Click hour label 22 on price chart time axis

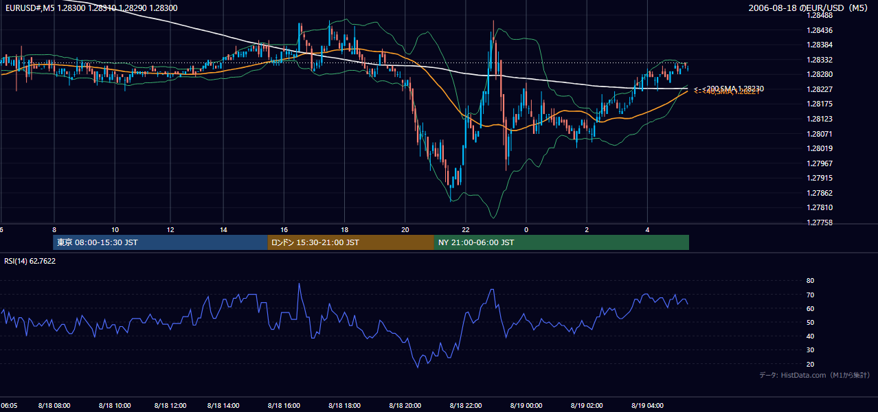[x=466, y=229]
